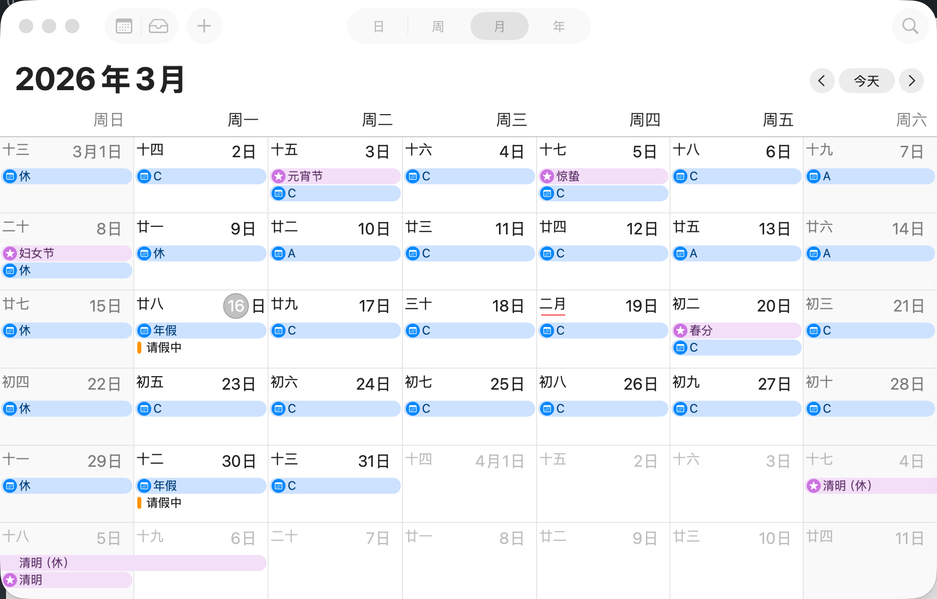The image size is (937, 599).
Task: Open the invitations inbox icon
Action: pyautogui.click(x=158, y=26)
